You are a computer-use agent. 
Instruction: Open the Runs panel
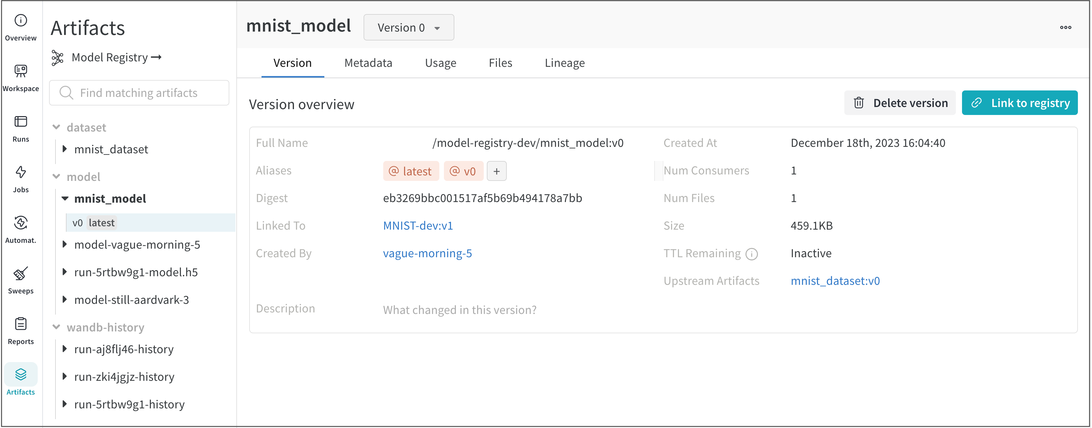click(x=20, y=127)
